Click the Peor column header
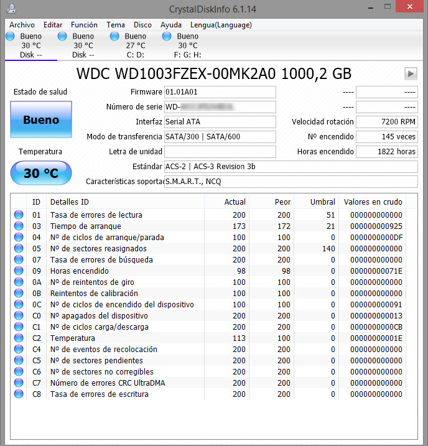This screenshot has width=428, height=446. pyautogui.click(x=272, y=202)
